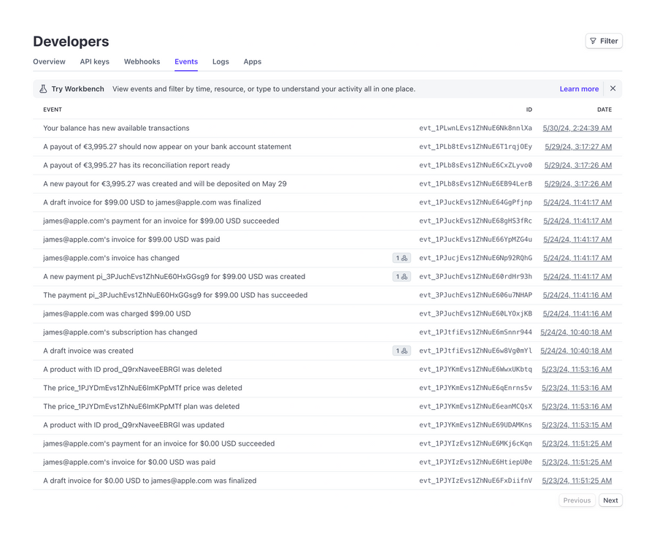The image size is (657, 542).
Task: Switch to the Apps tab
Action: tap(252, 62)
